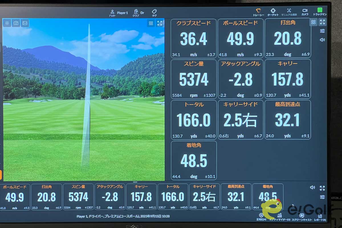
Task: Start スクリーンキャスト screencast
Action: (302, 217)
